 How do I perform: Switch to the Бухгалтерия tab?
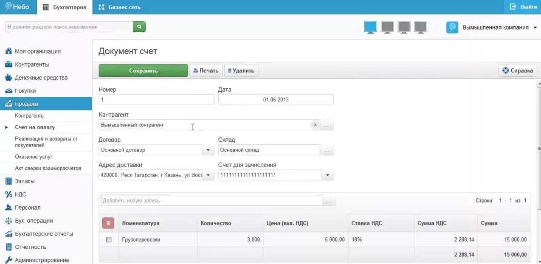[65, 7]
